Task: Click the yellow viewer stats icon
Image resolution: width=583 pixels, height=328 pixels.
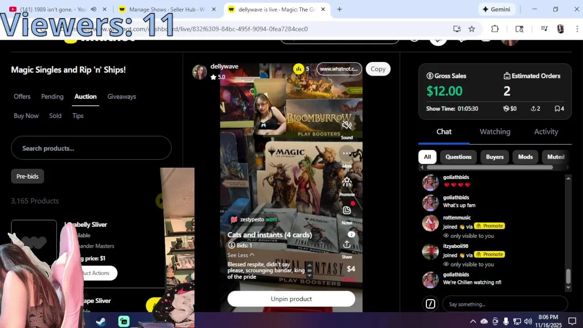Action: coord(298,69)
